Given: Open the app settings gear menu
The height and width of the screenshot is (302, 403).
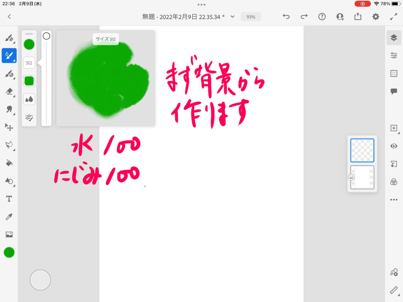Looking at the screenshot, I should coord(376,17).
